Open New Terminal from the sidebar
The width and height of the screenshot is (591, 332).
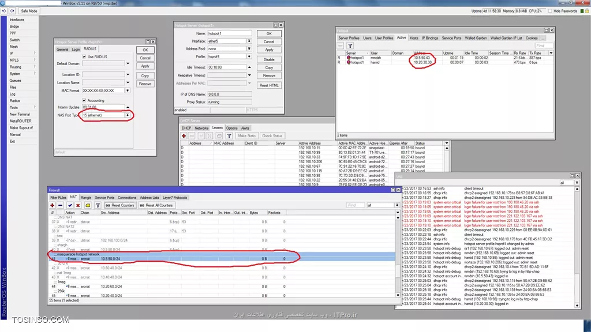pos(20,114)
